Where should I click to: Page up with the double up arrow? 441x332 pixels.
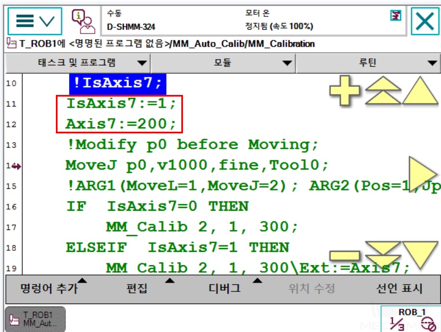383,91
